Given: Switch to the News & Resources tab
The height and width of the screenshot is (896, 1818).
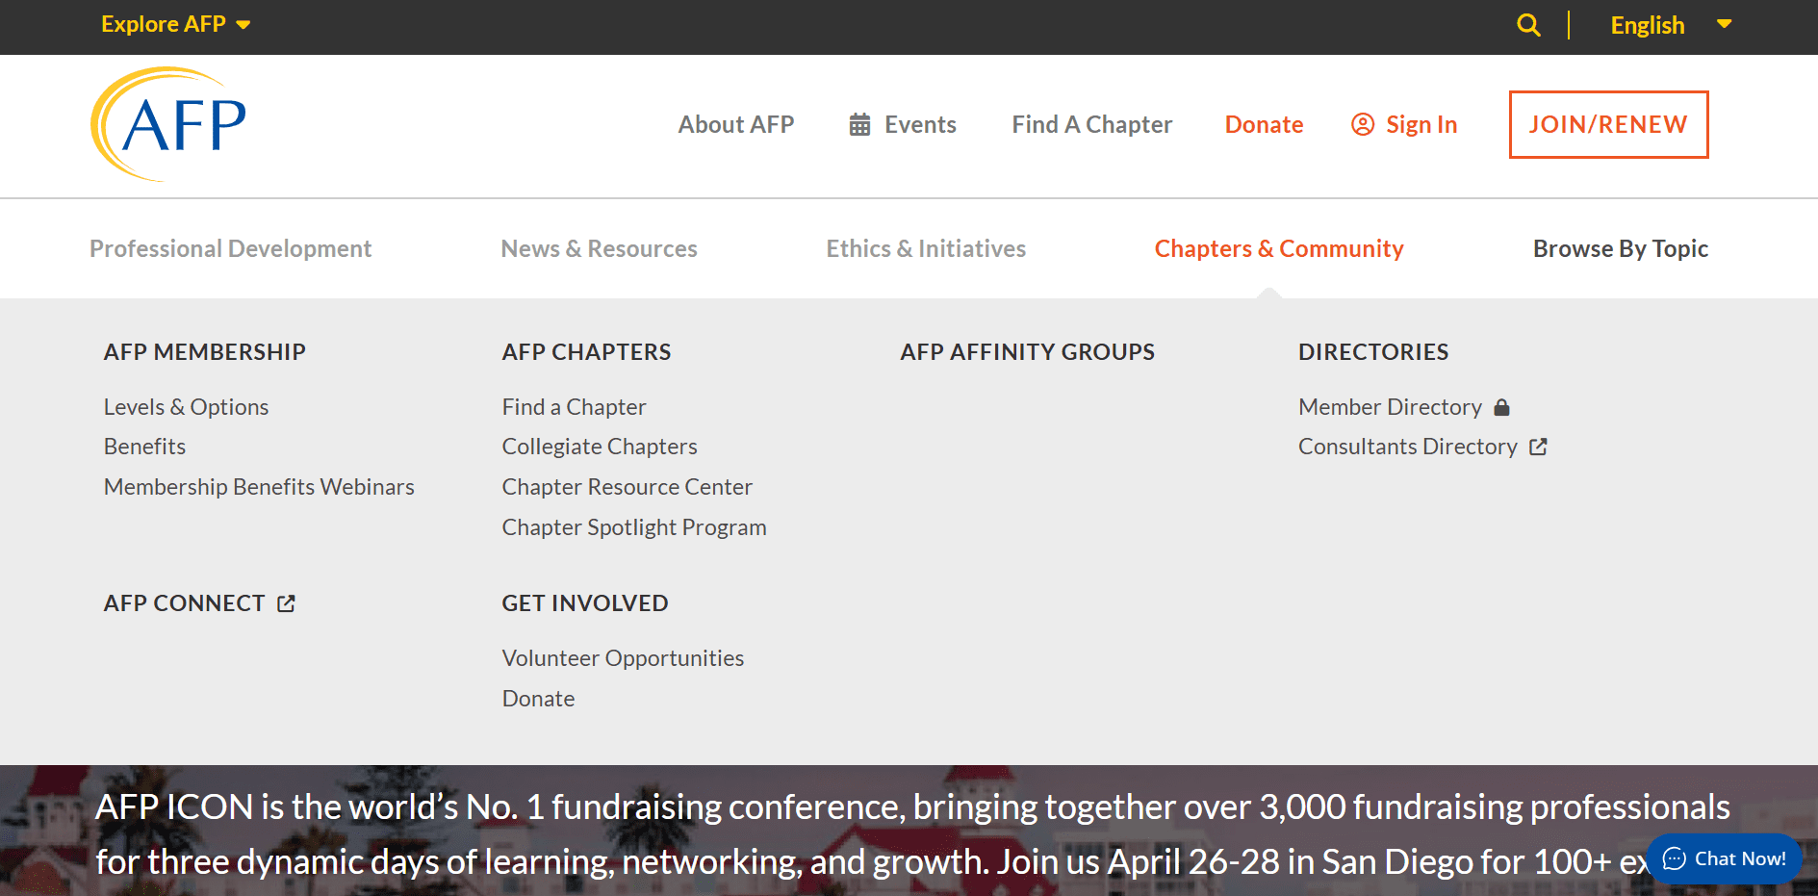Looking at the screenshot, I should point(599,248).
